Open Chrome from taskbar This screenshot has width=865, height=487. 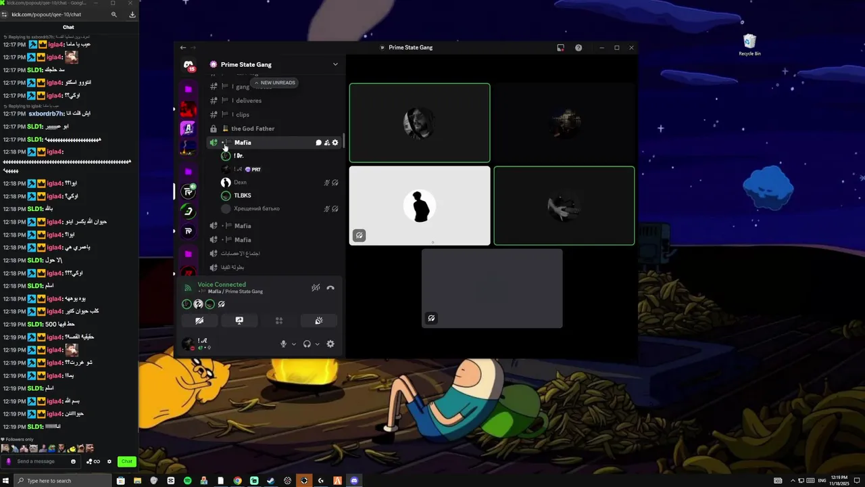point(237,481)
